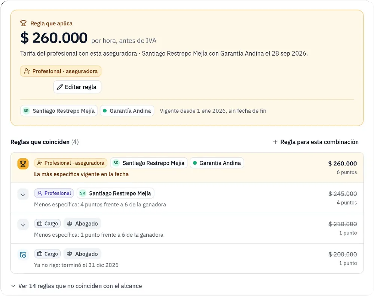
Task: Click the SR avatar in the summary card
Action: click(x=26, y=111)
